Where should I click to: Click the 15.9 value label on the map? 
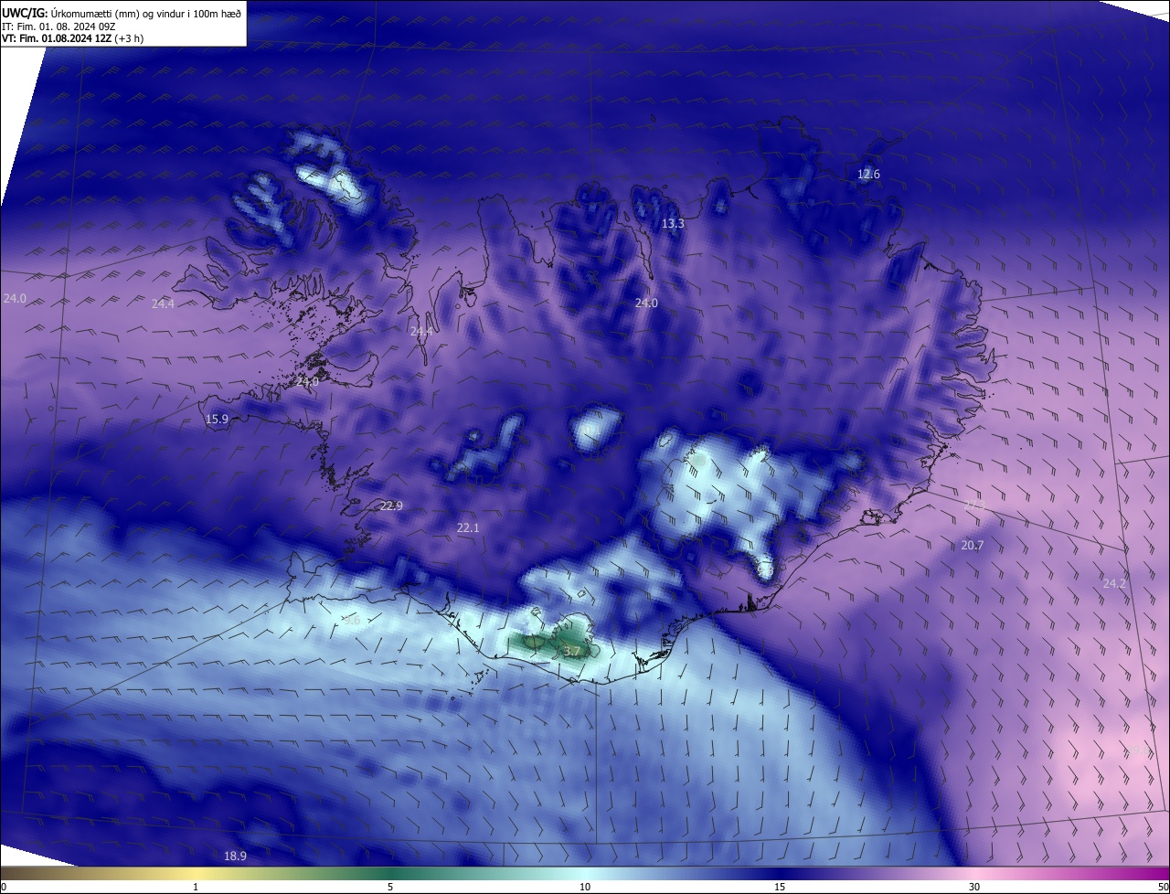217,420
